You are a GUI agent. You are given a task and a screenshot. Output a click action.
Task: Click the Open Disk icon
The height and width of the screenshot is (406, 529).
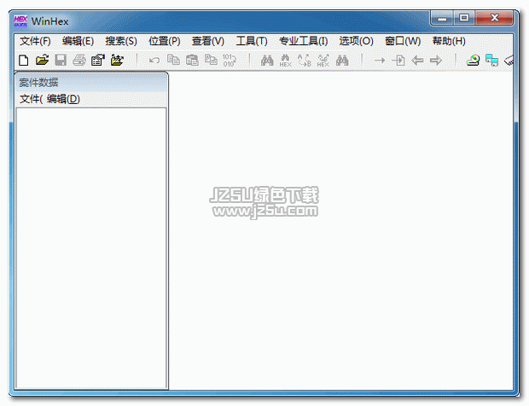point(473,61)
